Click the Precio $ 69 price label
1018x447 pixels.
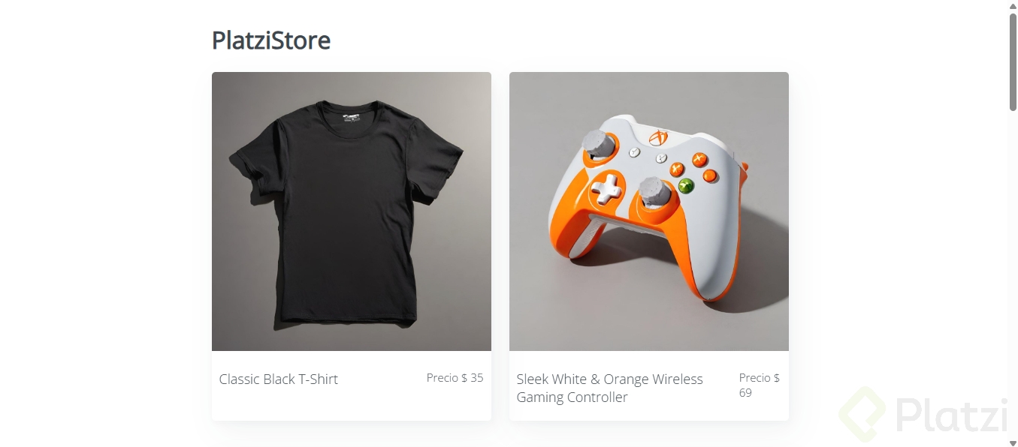(759, 385)
